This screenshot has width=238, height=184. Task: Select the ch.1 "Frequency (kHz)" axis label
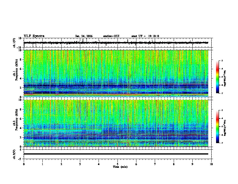point(16,70)
